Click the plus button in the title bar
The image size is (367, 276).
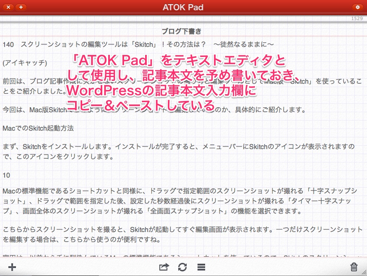[21, 7]
